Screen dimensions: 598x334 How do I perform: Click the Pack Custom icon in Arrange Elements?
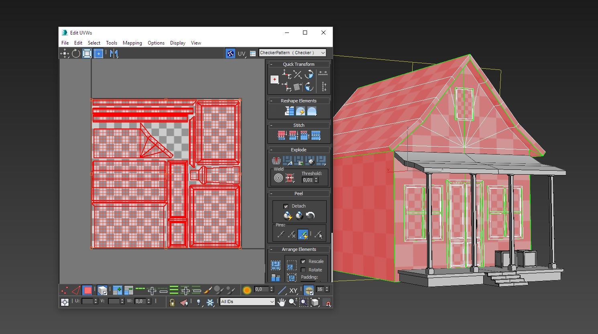coord(276,265)
